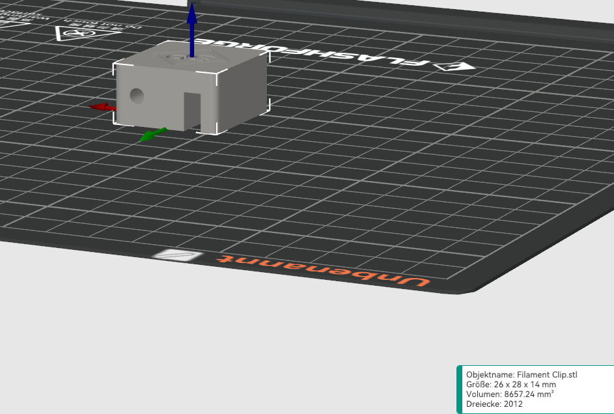
Task: Click the Objektname: Filament Clip.stl line
Action: tap(521, 374)
